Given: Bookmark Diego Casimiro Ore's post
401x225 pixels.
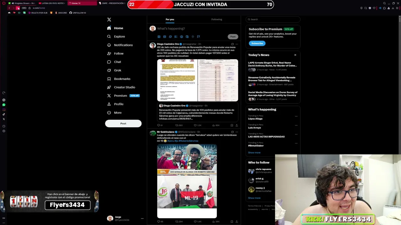Looking at the screenshot, I should click(x=232, y=125).
